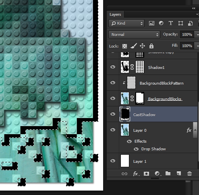Hide the BackgroundBlocks layer
The image size is (199, 195).
pos(113,98)
